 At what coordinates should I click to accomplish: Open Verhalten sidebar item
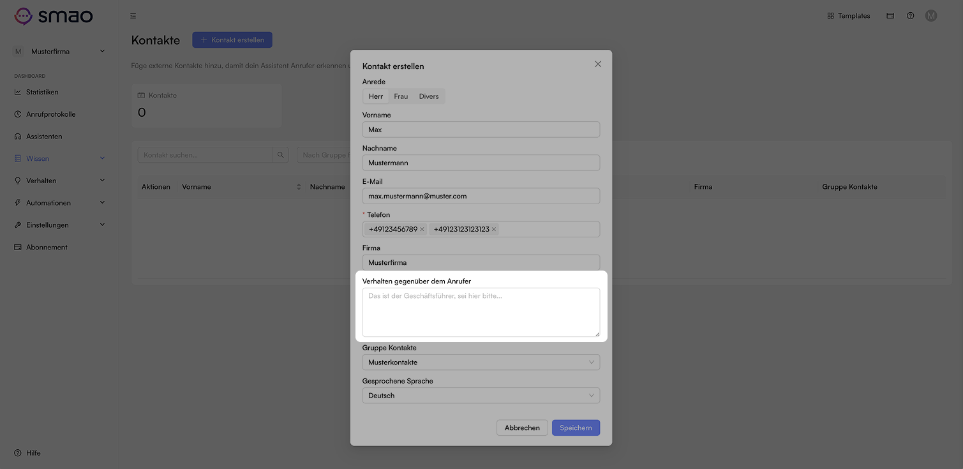pyautogui.click(x=41, y=181)
